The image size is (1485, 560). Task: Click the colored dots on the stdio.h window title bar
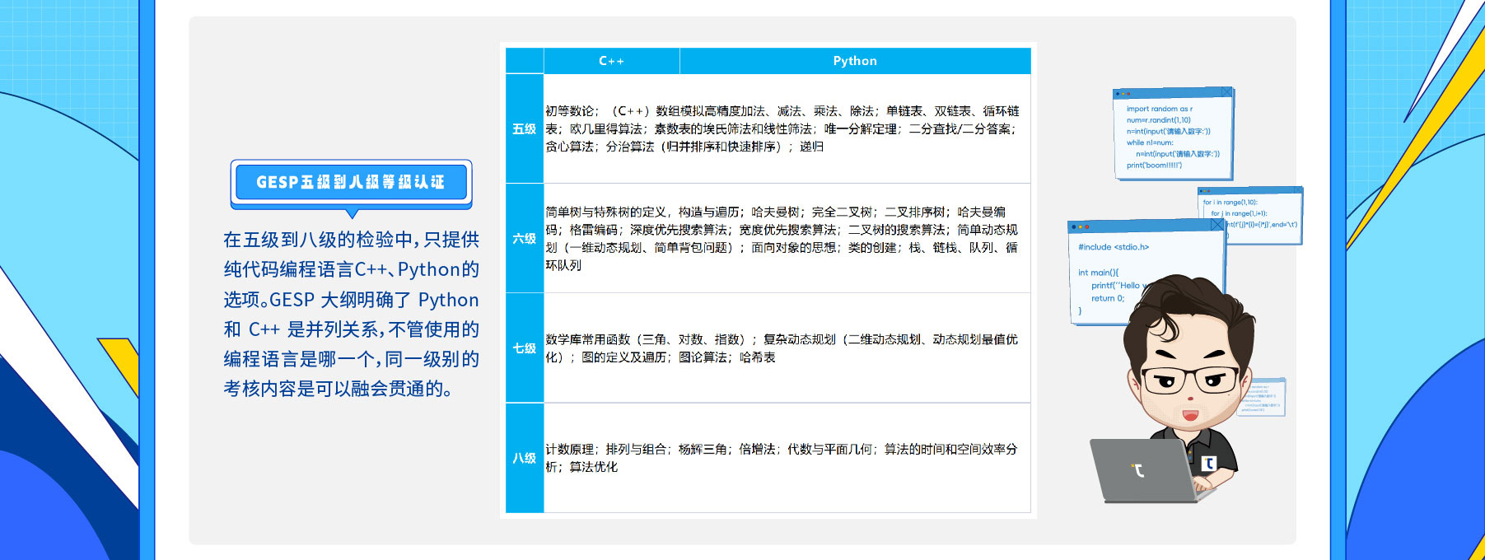click(1081, 226)
